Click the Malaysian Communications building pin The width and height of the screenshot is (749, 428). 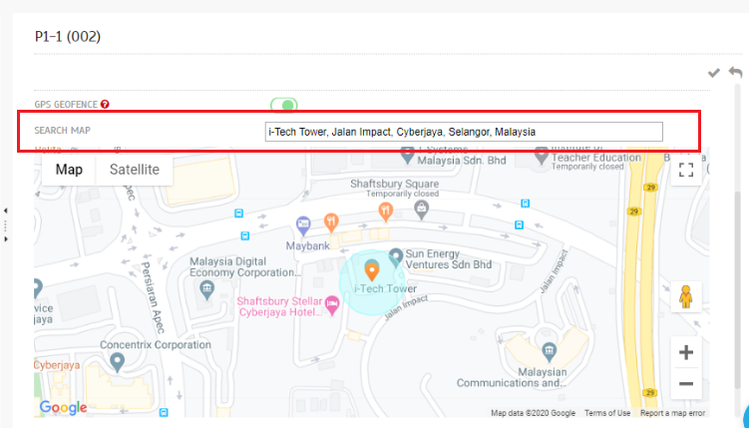pos(550,352)
